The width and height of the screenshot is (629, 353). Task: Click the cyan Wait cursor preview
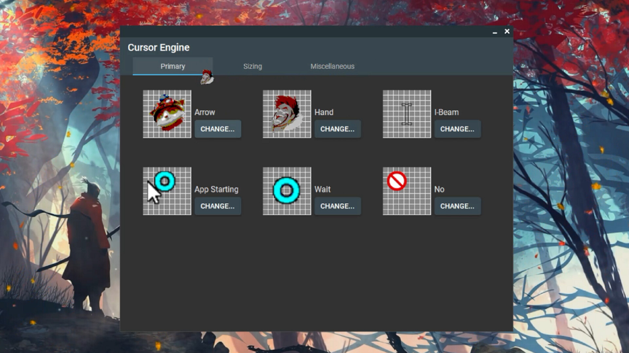click(x=287, y=191)
